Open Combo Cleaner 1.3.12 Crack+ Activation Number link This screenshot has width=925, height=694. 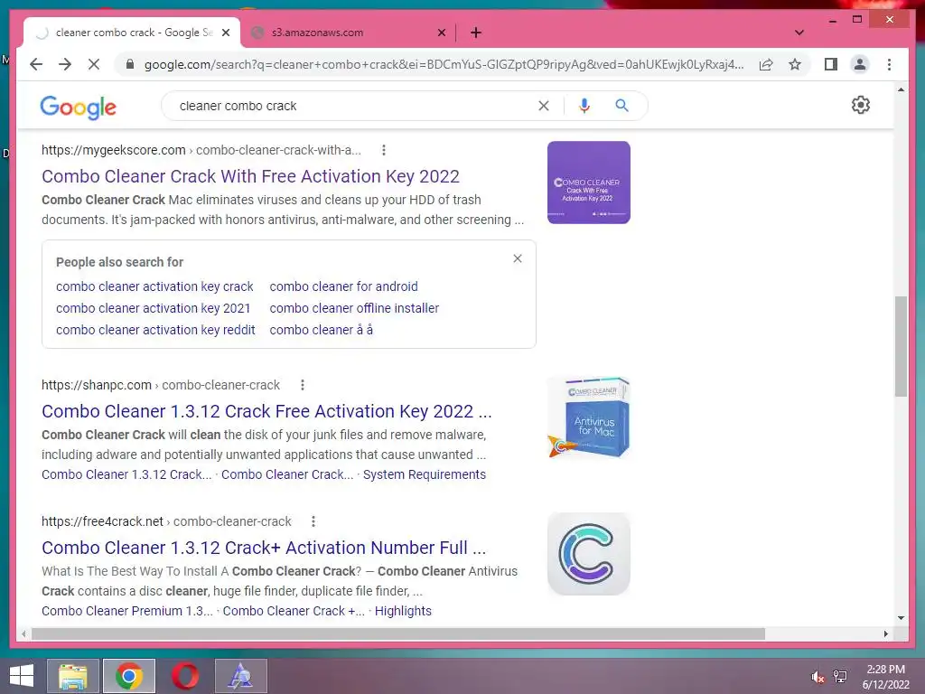tap(264, 547)
